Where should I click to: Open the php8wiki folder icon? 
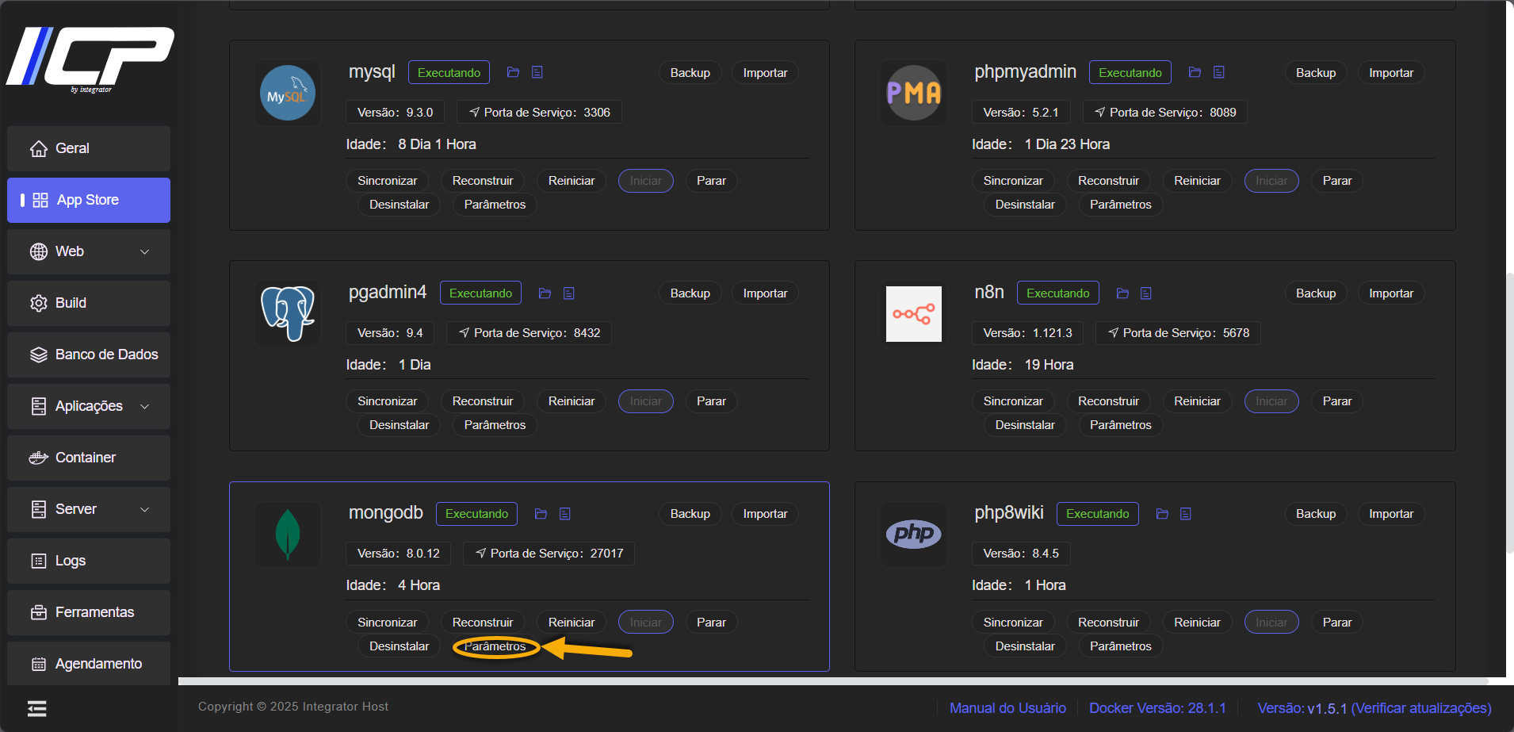click(1162, 513)
